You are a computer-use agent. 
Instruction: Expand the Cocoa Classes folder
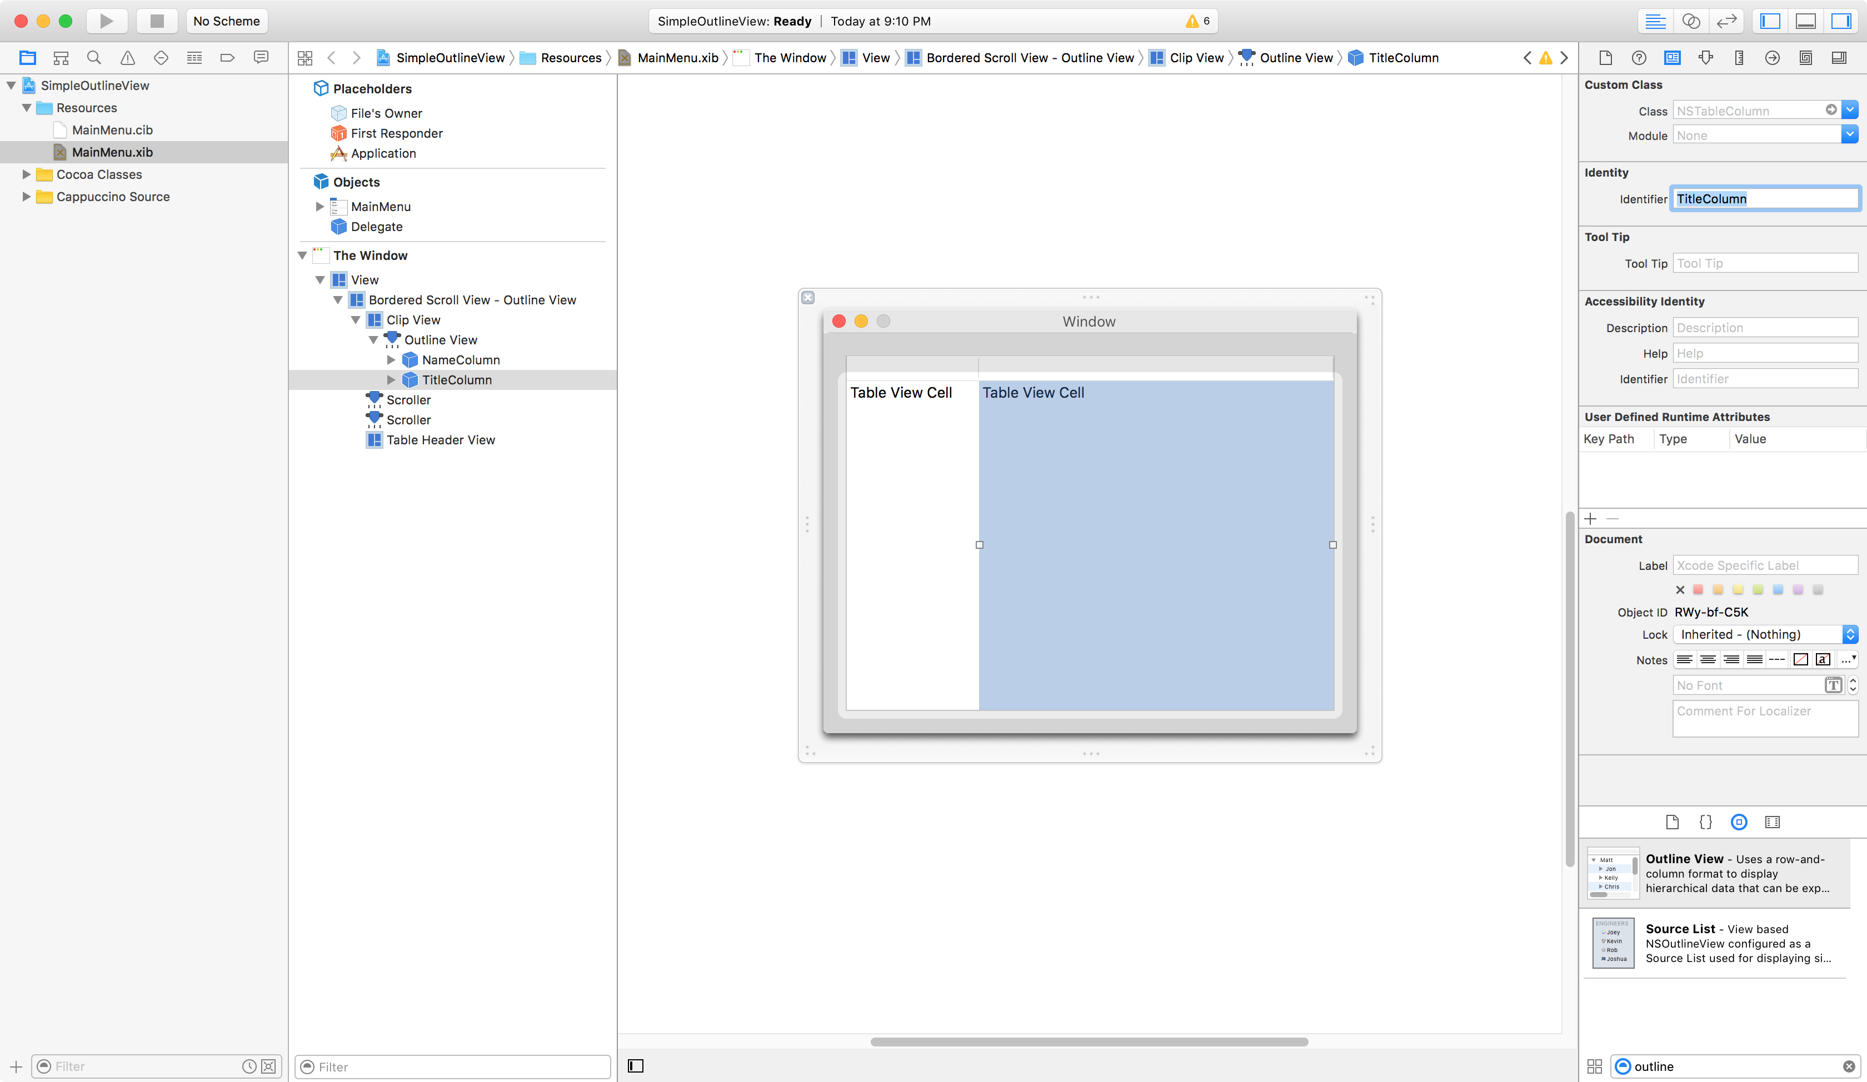27,174
